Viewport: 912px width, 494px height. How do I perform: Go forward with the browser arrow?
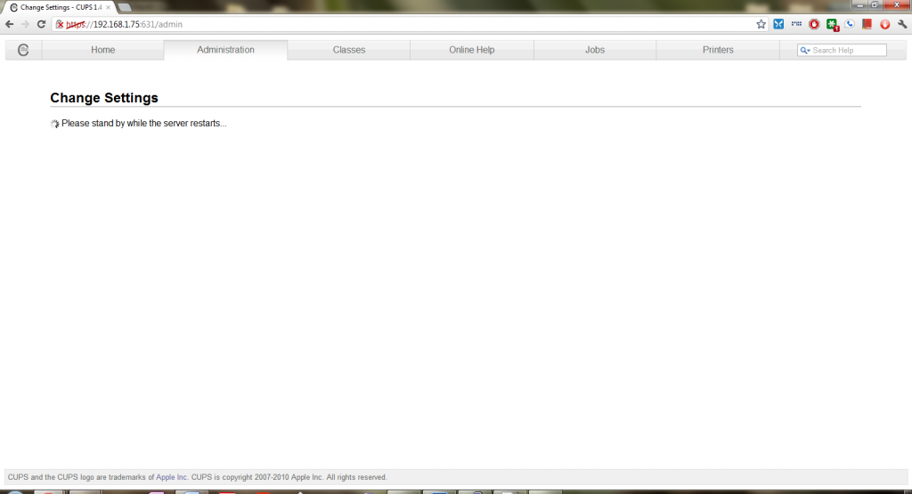pyautogui.click(x=25, y=24)
